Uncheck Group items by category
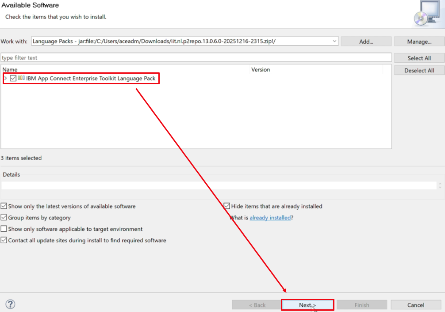This screenshot has height=312, width=445. coord(4,217)
